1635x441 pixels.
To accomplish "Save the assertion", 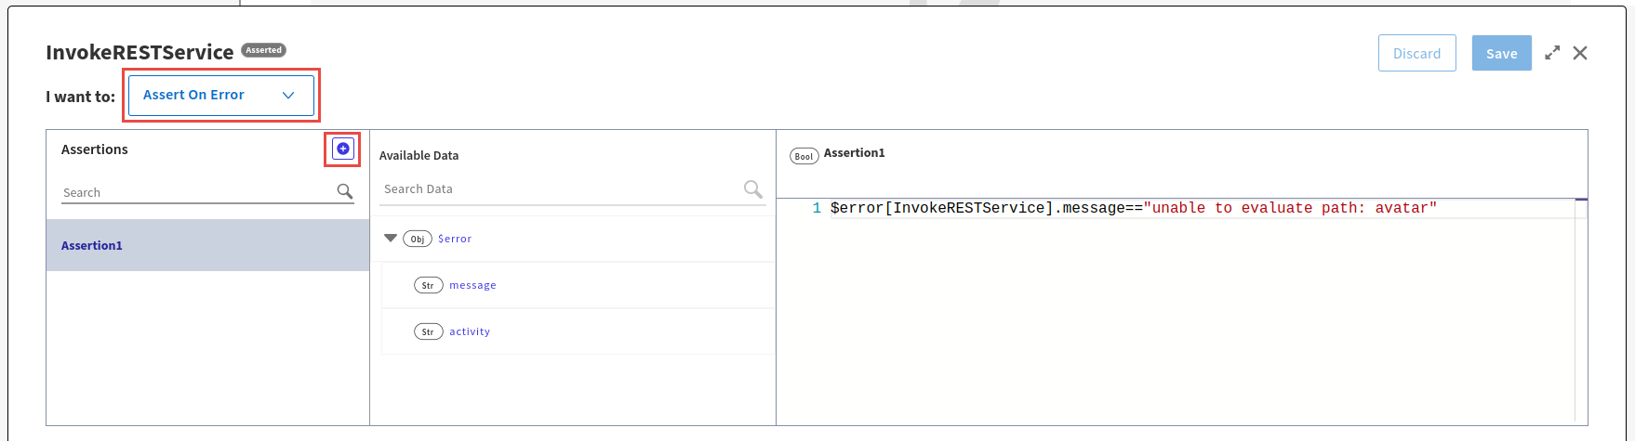I will click(x=1501, y=53).
